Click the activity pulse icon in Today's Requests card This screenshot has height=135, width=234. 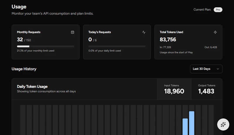[x=144, y=32]
